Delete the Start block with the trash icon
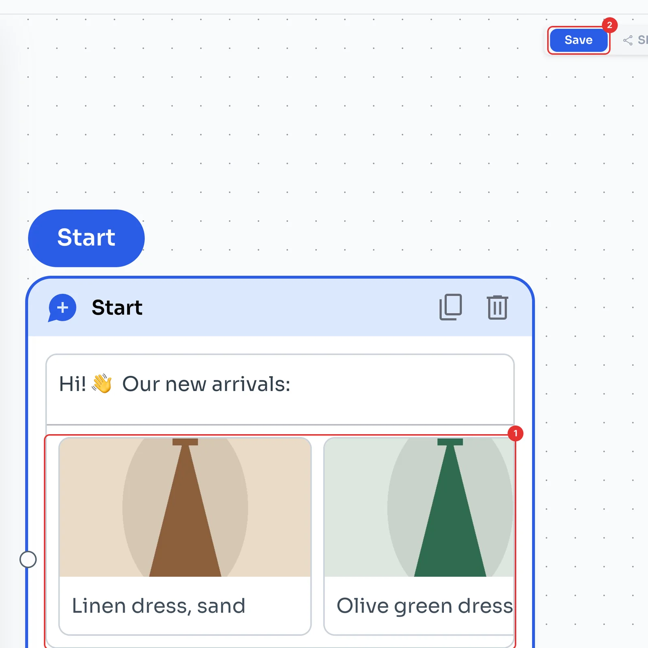Viewport: 648px width, 648px height. point(497,307)
